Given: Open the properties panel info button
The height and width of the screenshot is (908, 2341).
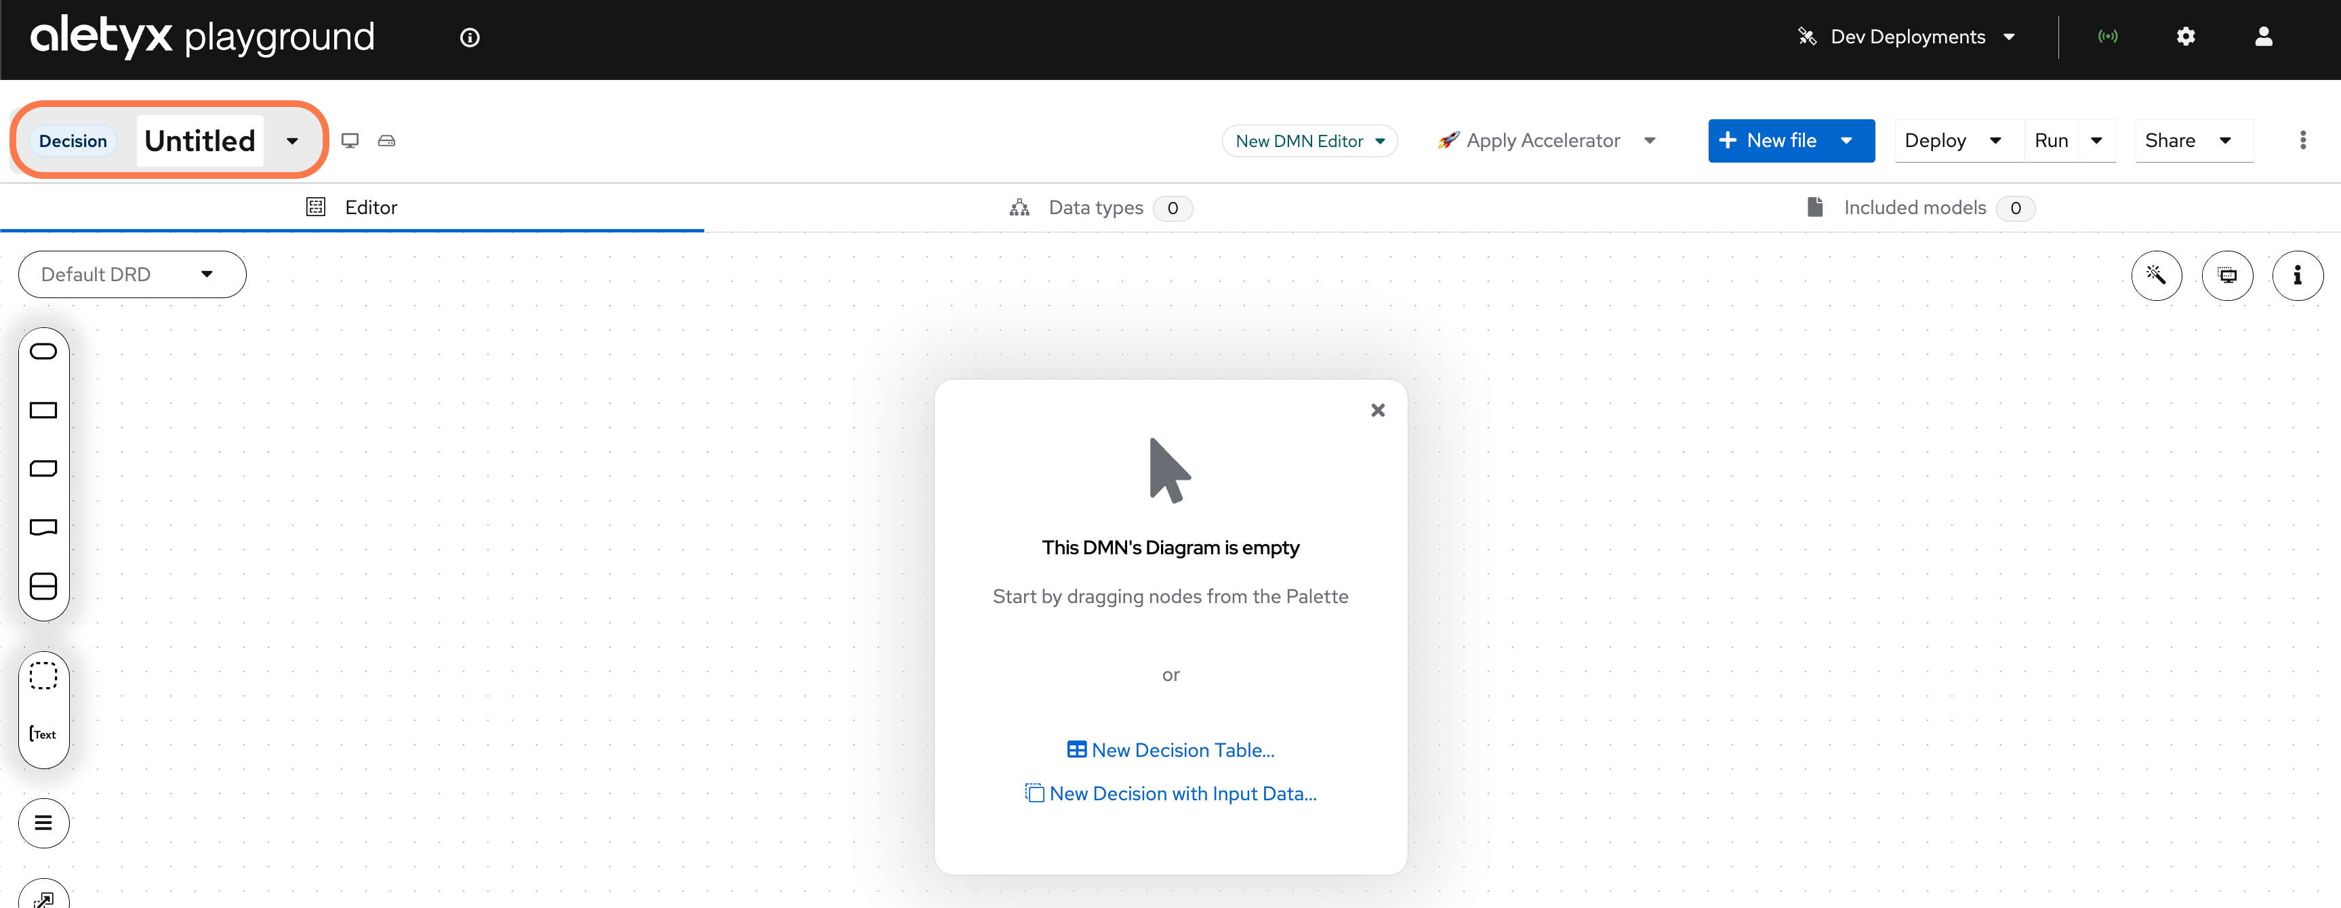Looking at the screenshot, I should tap(2296, 275).
